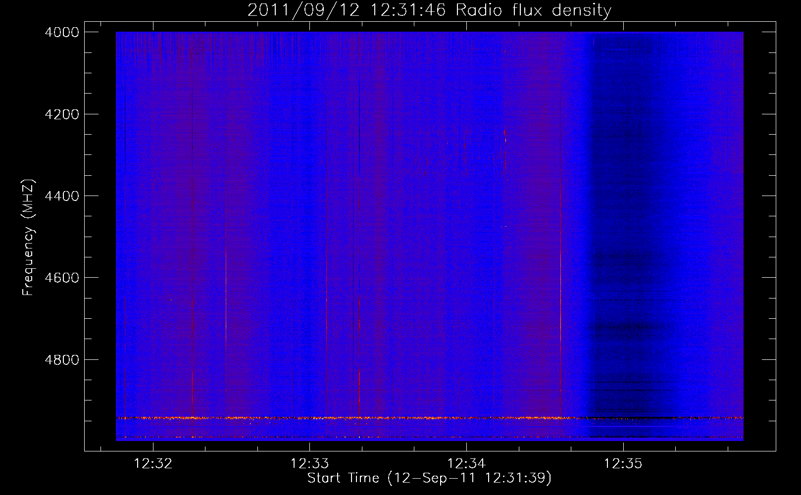The width and height of the screenshot is (801, 495).
Task: Click the '12:34' time axis label
Action: pos(466,464)
